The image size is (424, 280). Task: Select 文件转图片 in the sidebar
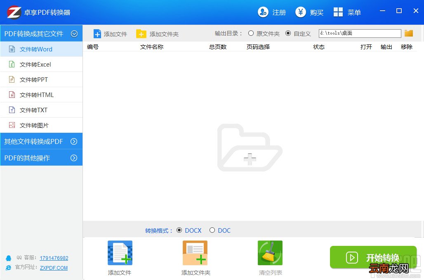41,125
